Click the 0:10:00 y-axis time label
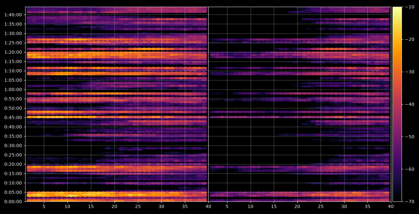Screen dimensions: 419x214 (x=13, y=183)
